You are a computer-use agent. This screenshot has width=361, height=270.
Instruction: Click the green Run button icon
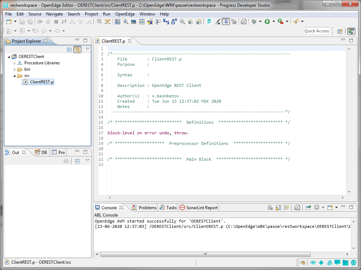pyautogui.click(x=267, y=21)
